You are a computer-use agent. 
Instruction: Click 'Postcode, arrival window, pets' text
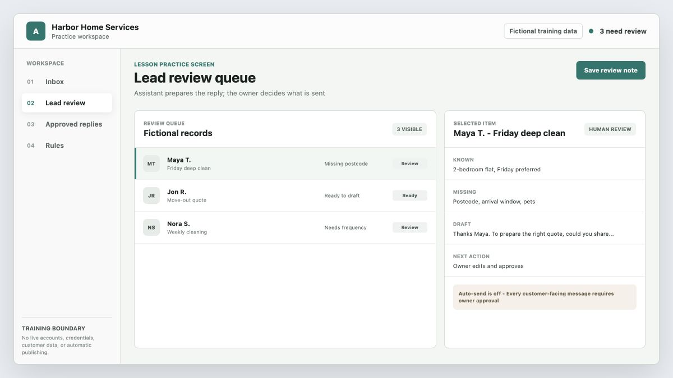click(x=494, y=202)
